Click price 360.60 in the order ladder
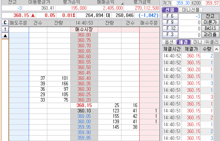The image size is (220, 141). pyautogui.click(x=84, y=57)
